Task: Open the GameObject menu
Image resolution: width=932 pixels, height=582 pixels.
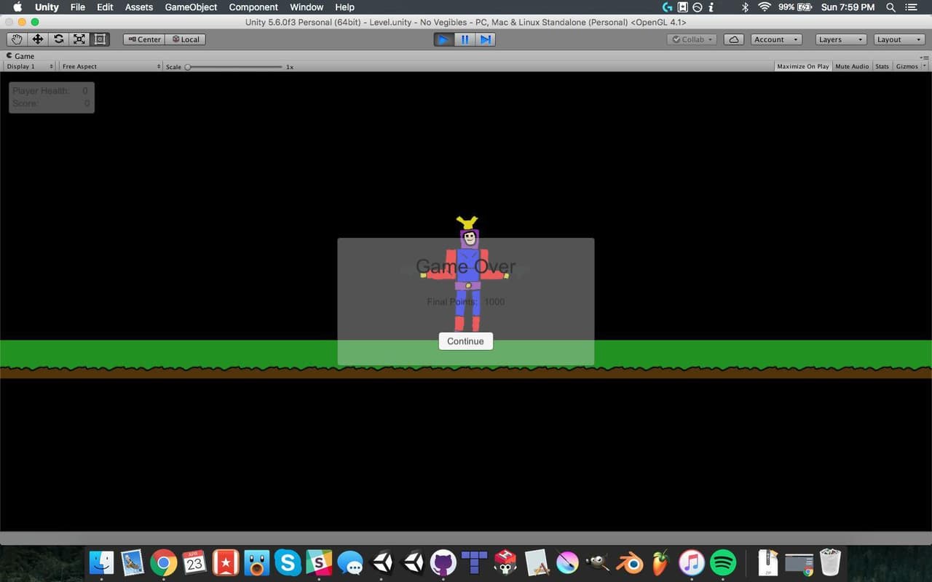Action: 191,7
